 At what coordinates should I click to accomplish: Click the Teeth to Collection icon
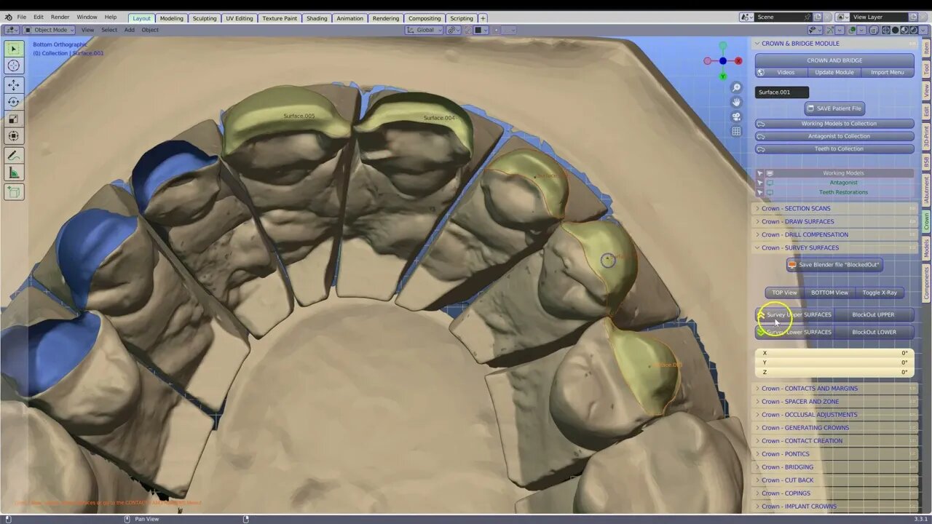tap(762, 148)
